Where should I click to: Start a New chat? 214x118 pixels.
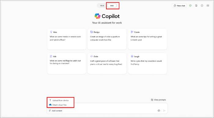(179, 5)
